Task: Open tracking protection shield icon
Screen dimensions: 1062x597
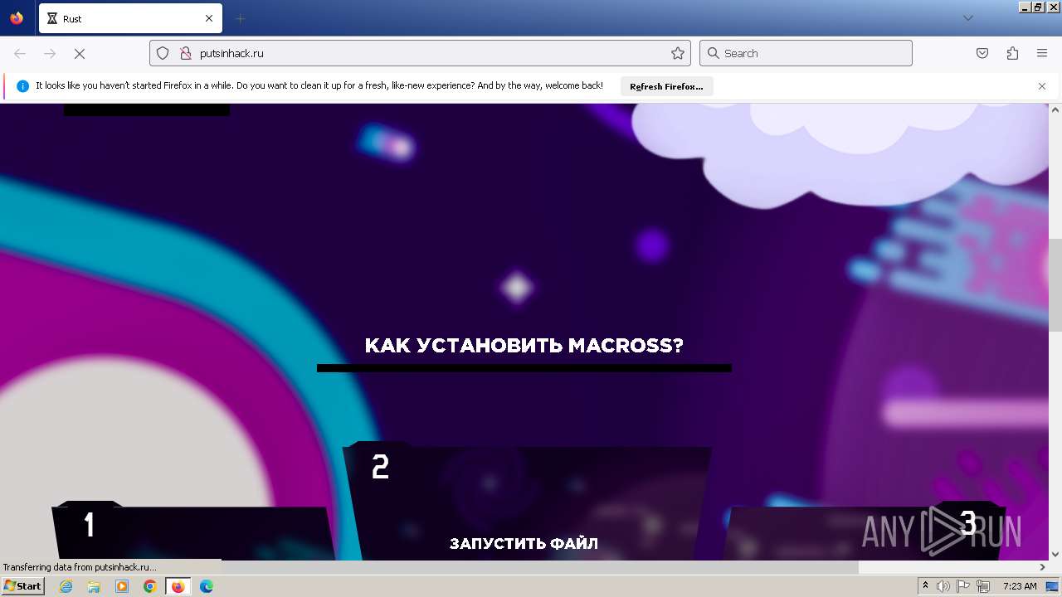Action: tap(163, 53)
